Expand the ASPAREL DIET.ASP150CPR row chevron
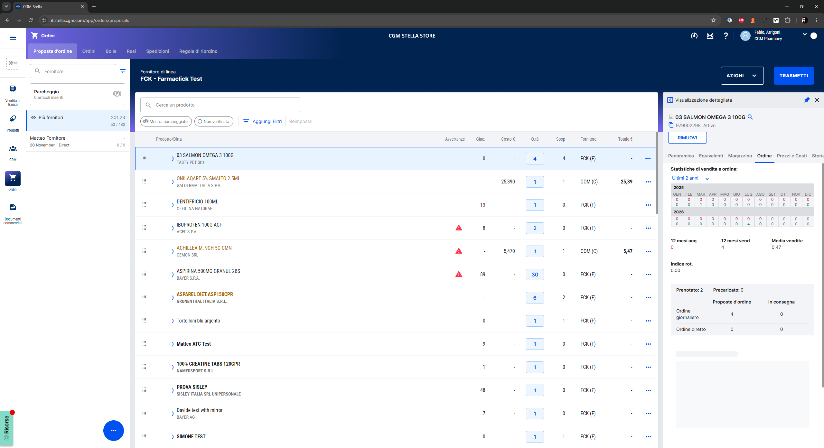 tap(173, 298)
